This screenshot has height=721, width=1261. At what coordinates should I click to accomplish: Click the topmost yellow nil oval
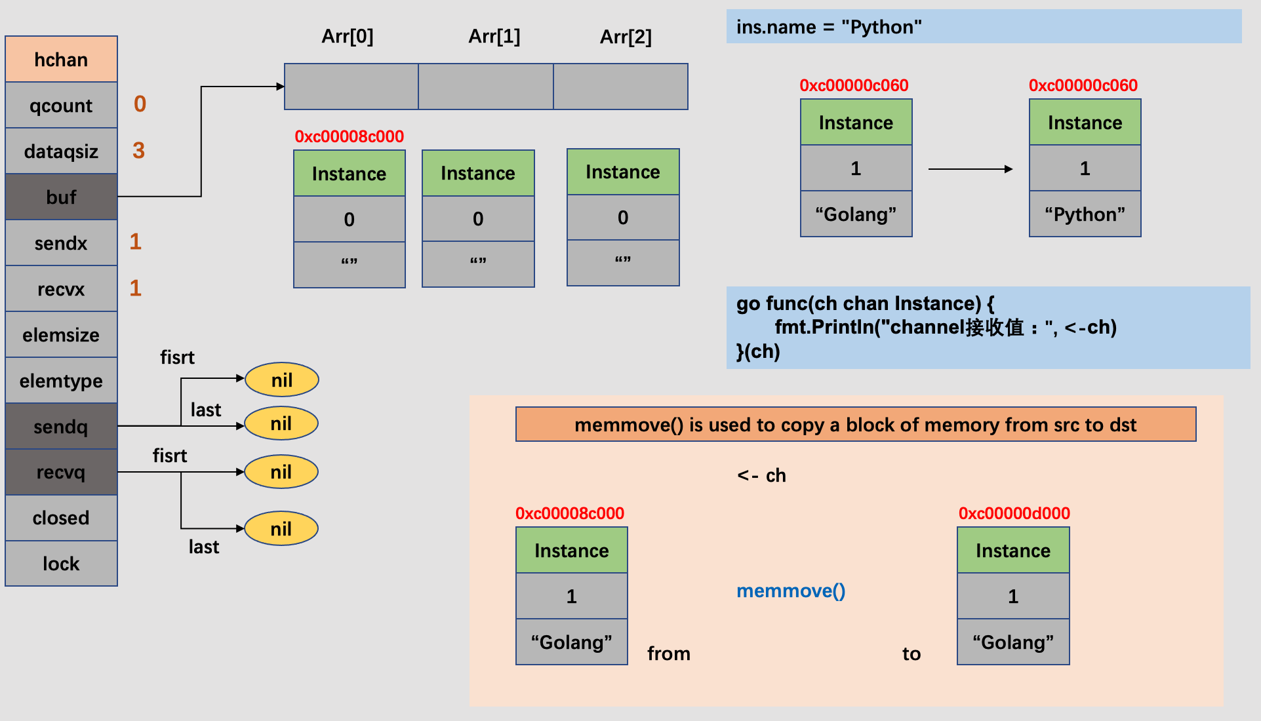(x=282, y=380)
